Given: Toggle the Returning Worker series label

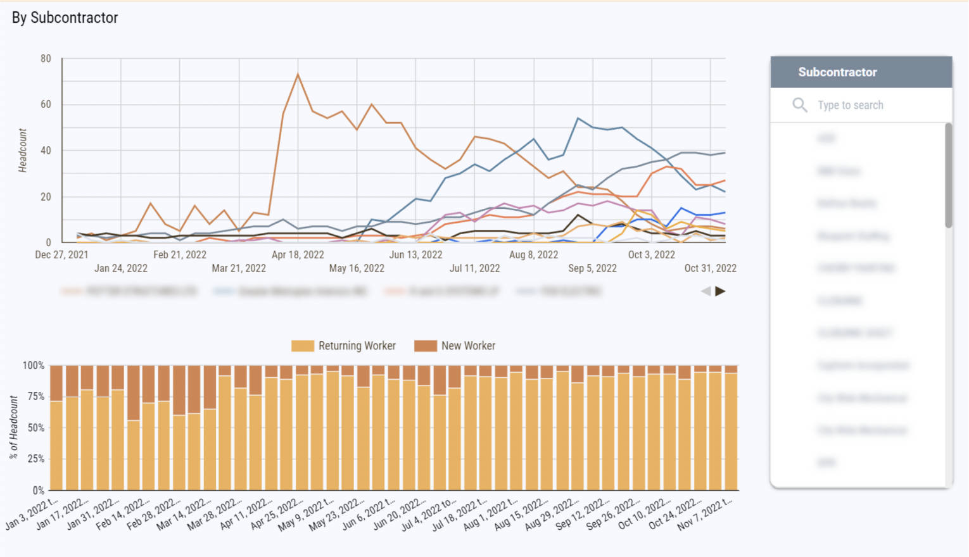Looking at the screenshot, I should click(x=357, y=346).
